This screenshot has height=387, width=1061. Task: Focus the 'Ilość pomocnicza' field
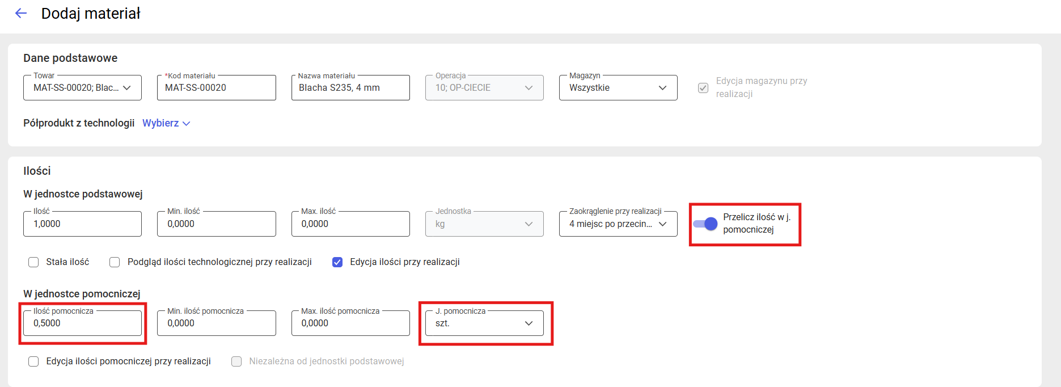tap(82, 323)
